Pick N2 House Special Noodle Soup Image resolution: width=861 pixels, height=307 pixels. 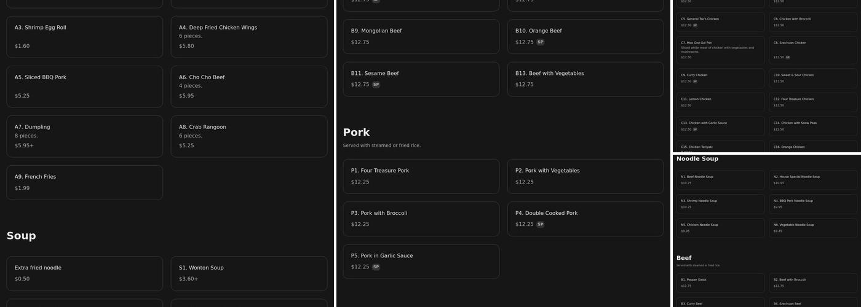click(812, 179)
